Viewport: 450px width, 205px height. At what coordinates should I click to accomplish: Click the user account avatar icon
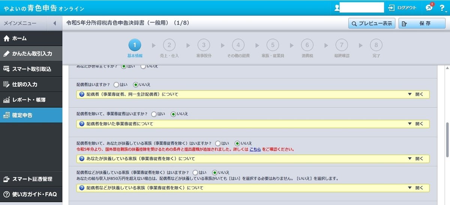pos(337,8)
